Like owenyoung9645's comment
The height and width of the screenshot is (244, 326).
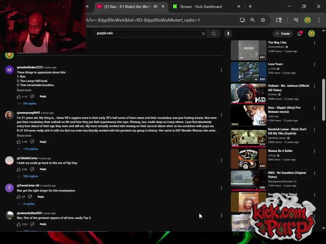[x=19, y=142]
